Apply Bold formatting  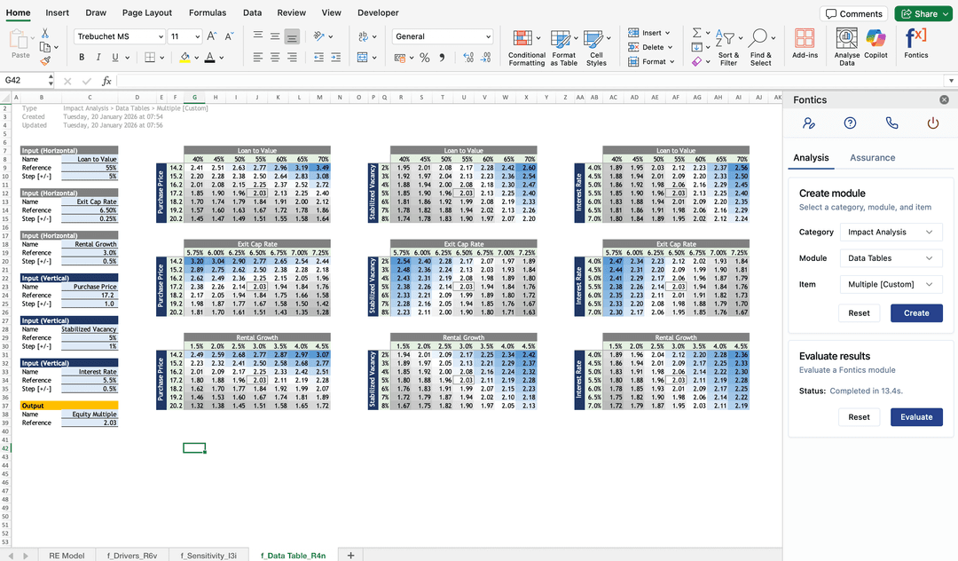tap(82, 58)
